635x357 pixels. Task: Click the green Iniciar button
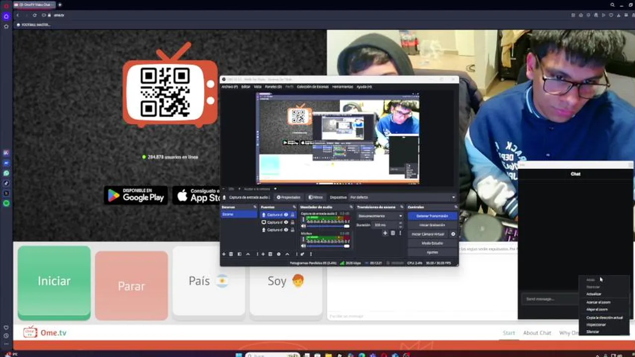pos(54,282)
